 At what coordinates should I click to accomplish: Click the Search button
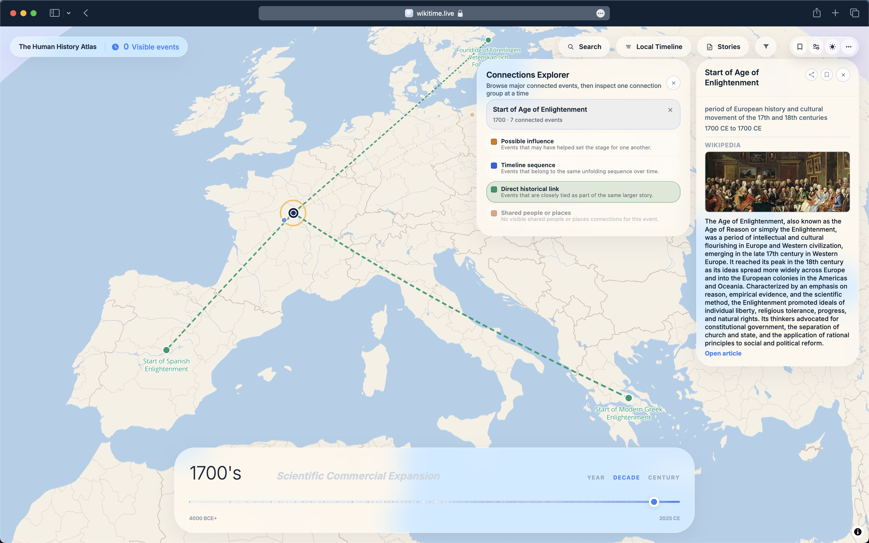click(584, 46)
